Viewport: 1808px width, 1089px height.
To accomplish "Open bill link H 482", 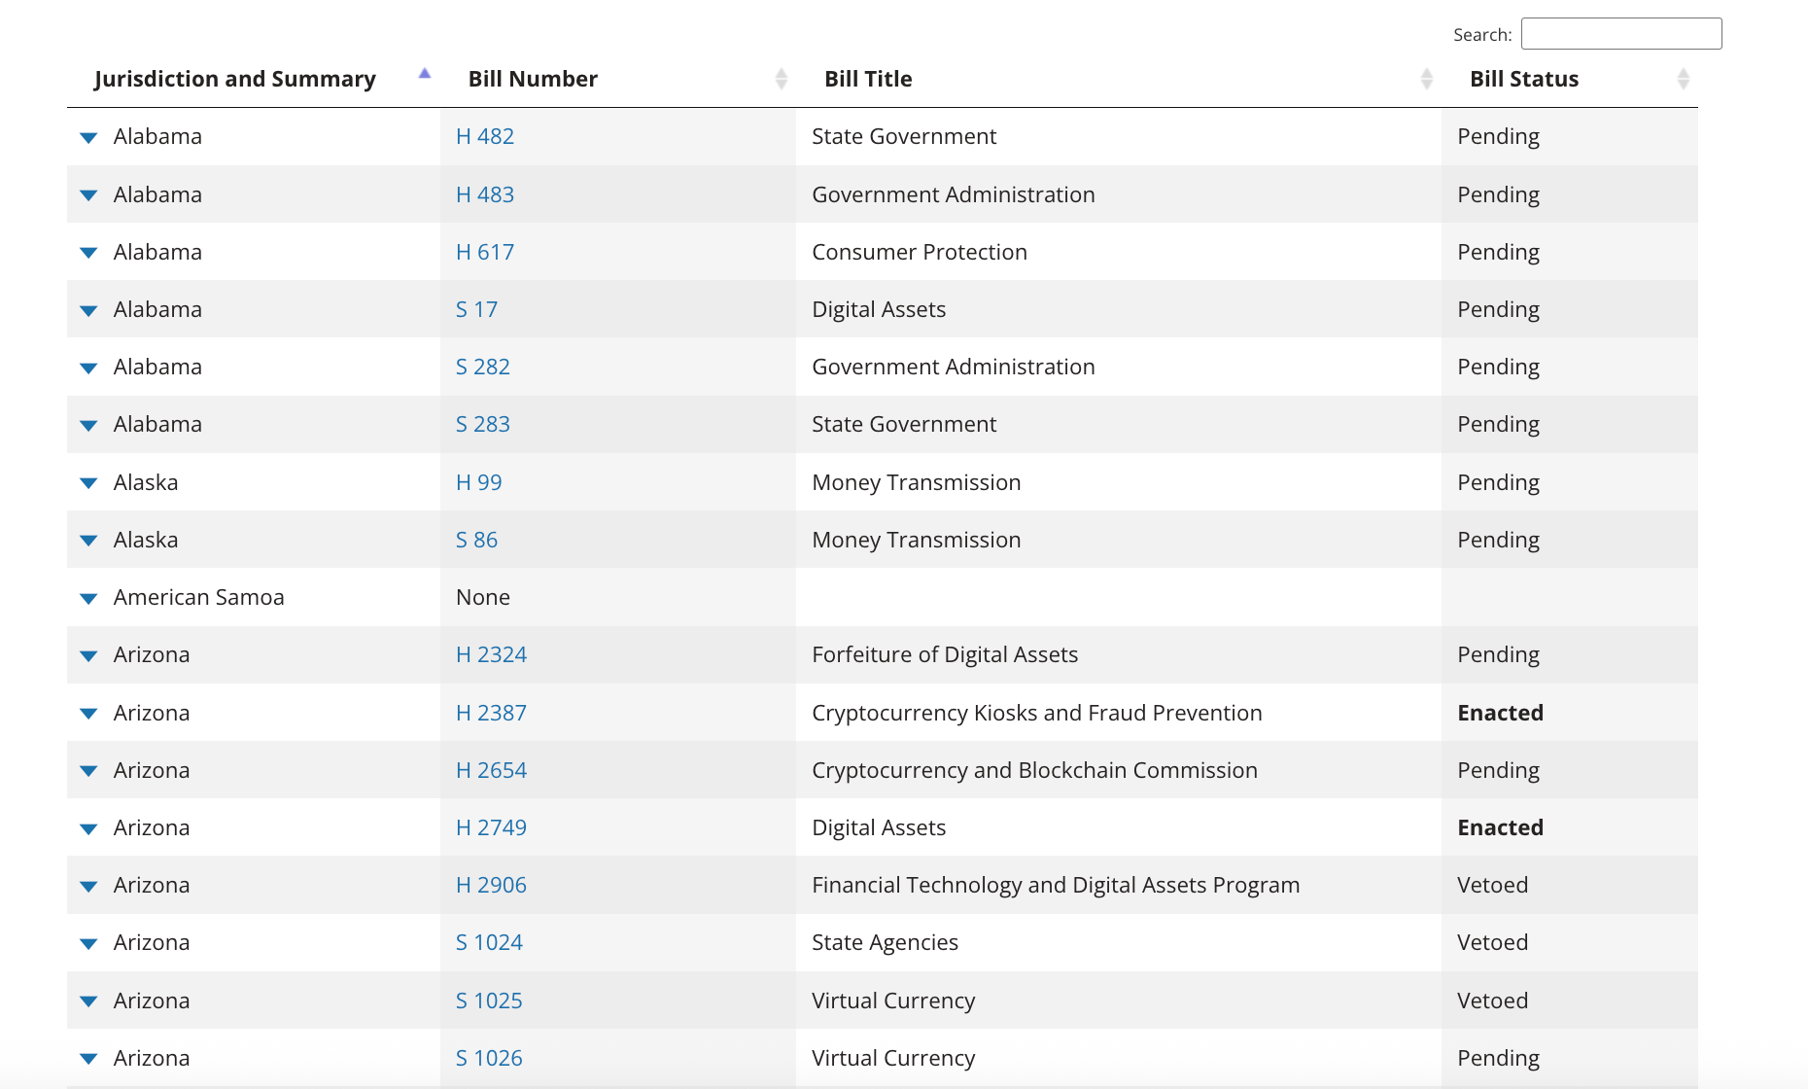I will [485, 136].
